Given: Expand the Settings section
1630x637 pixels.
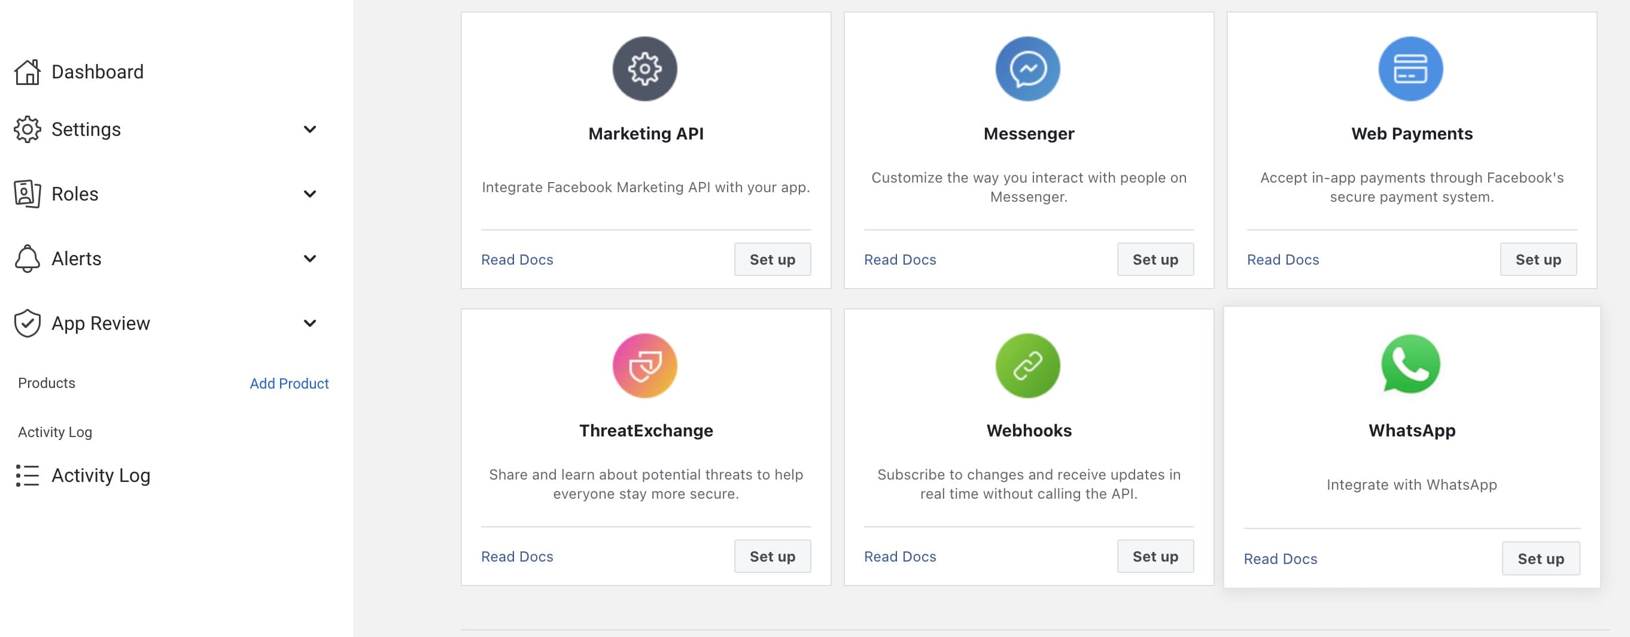Looking at the screenshot, I should point(309,129).
